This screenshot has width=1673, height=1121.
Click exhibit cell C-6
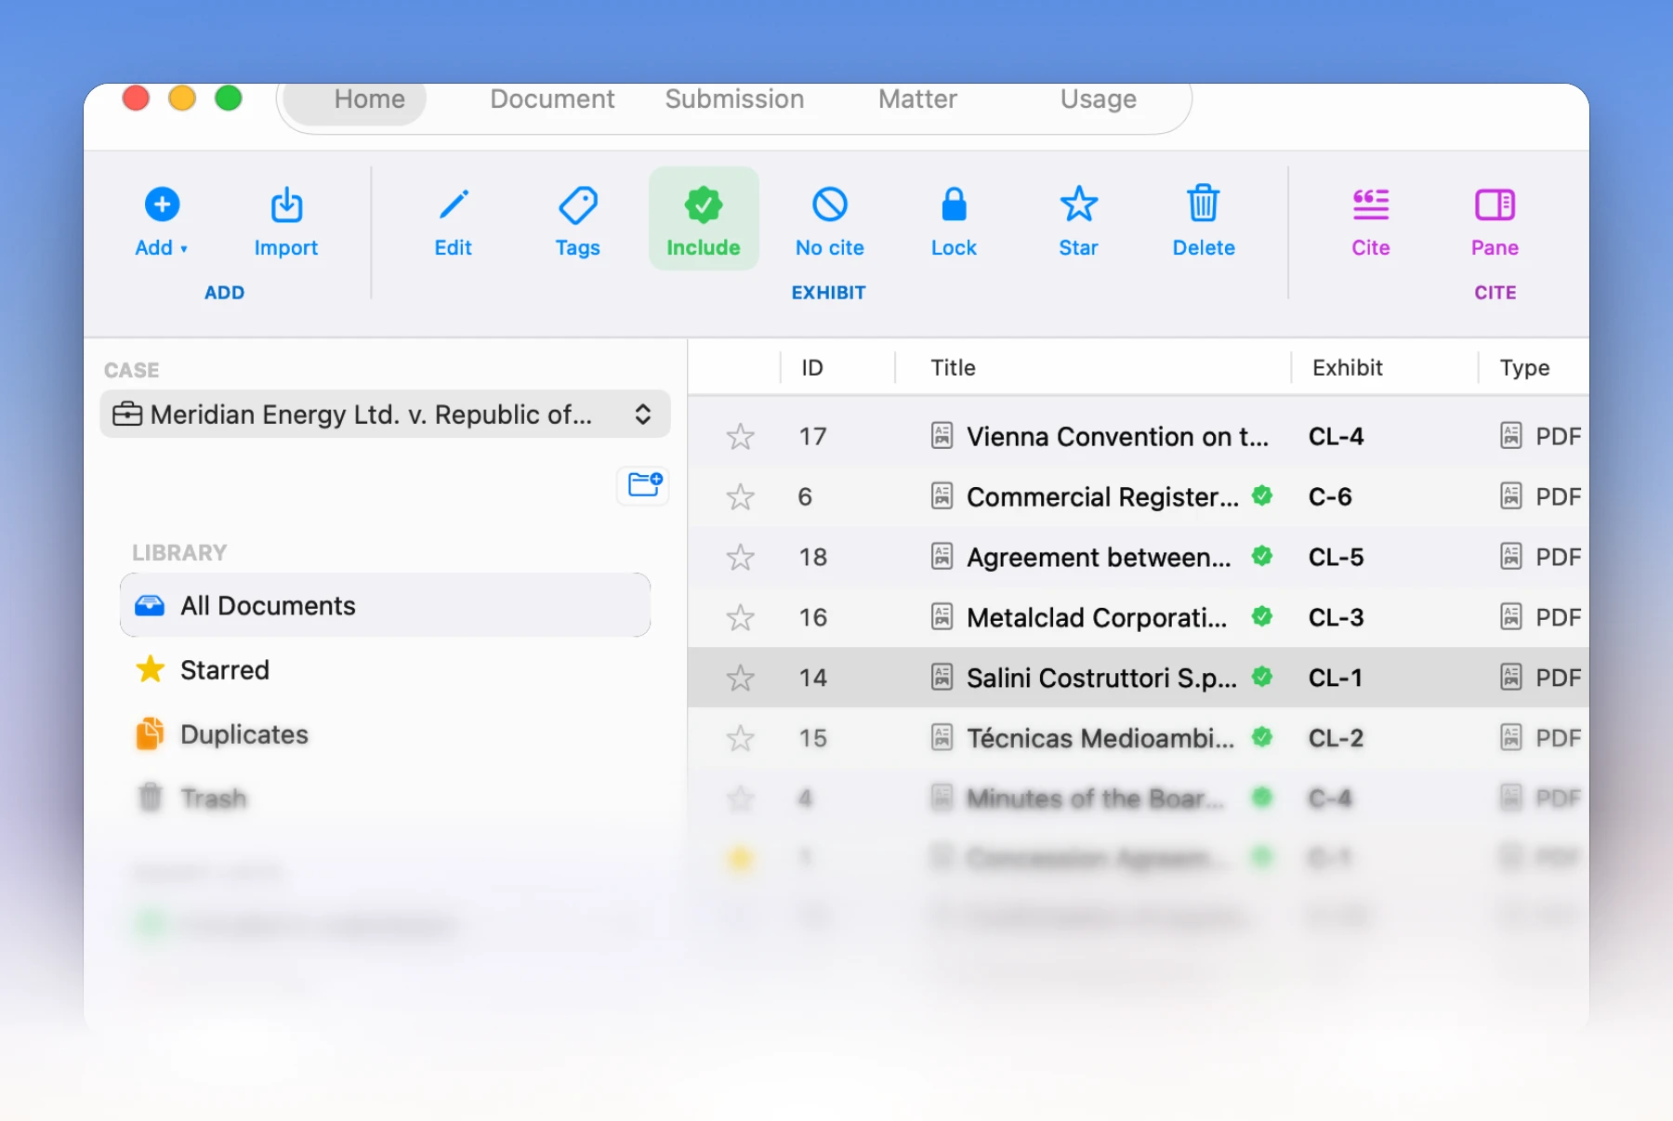pyautogui.click(x=1330, y=496)
